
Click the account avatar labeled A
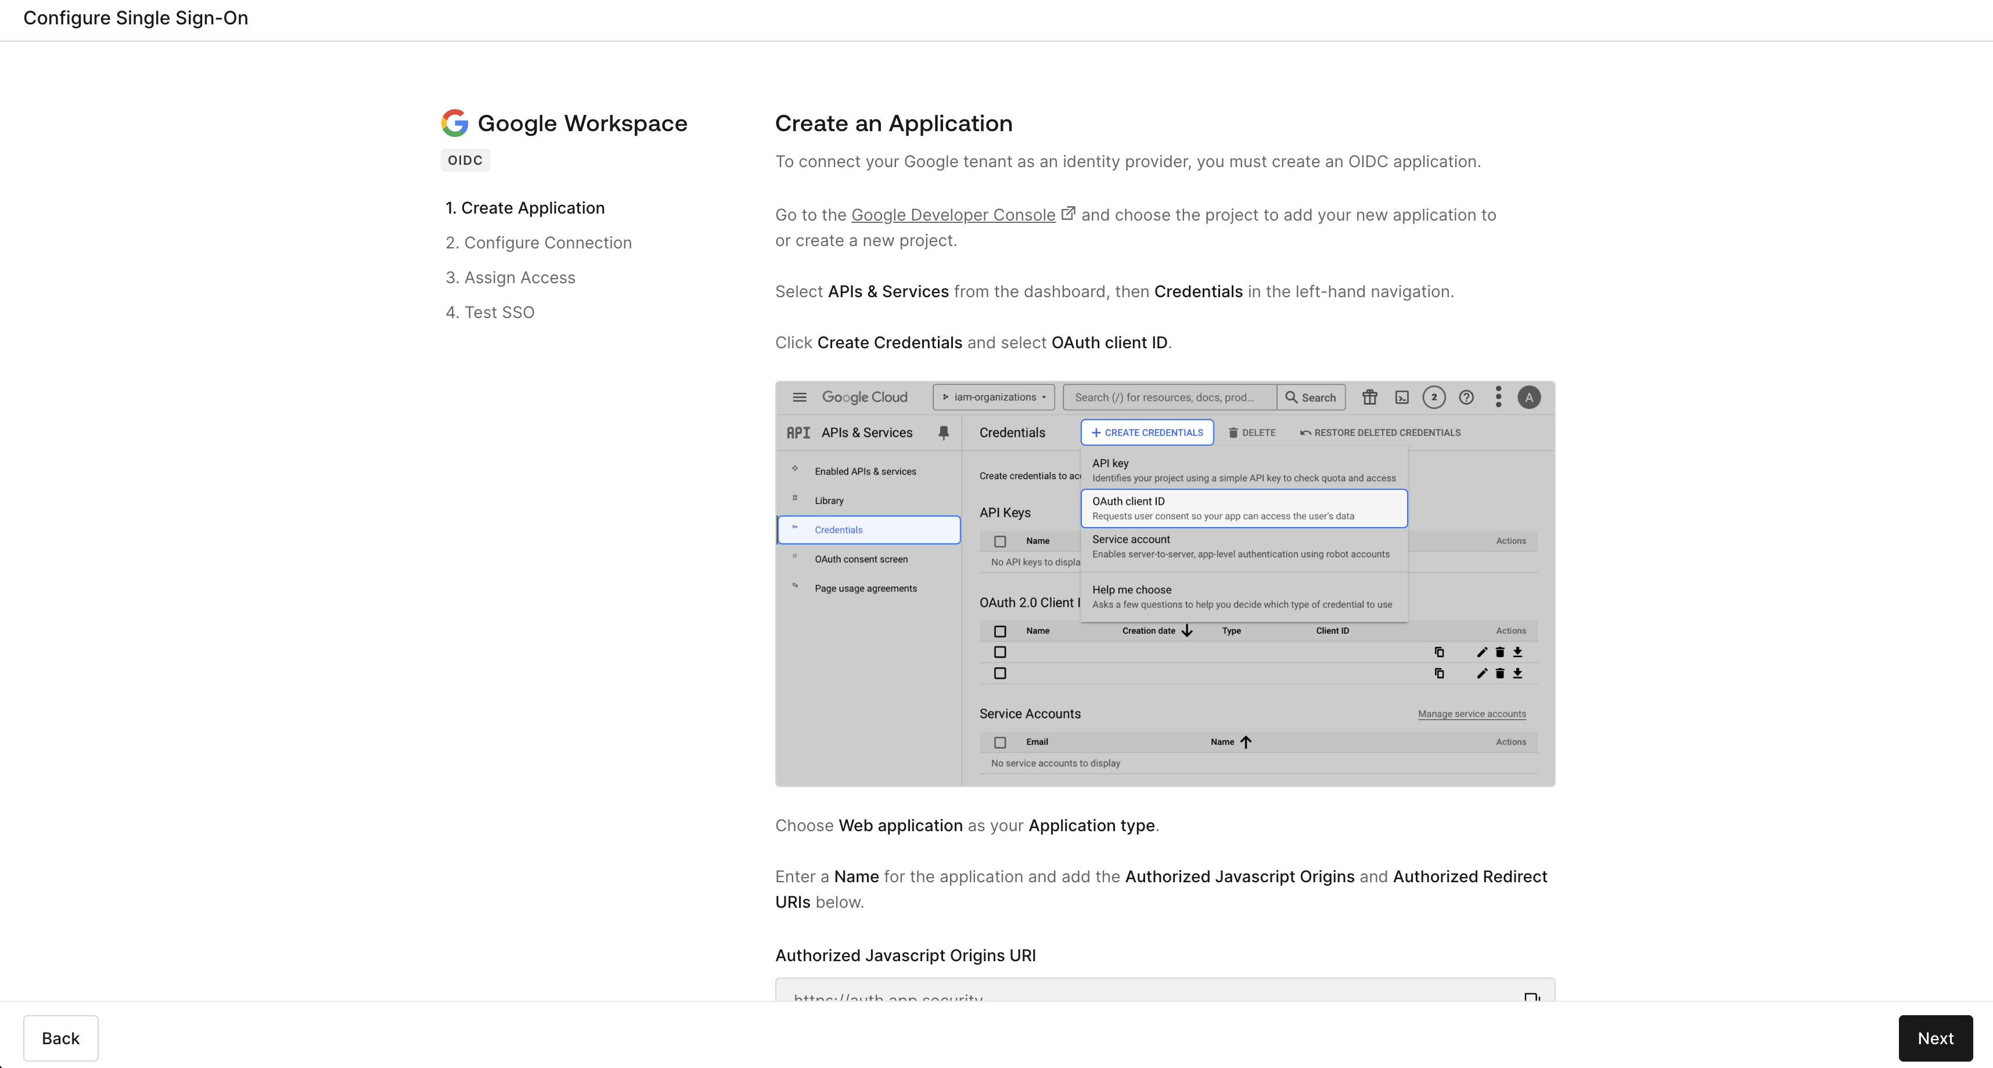point(1529,398)
